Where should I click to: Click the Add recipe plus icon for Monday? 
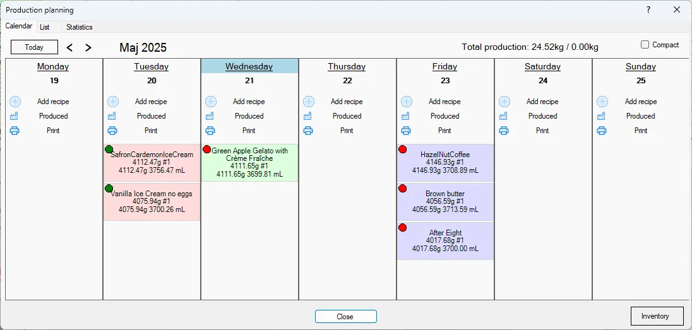(15, 102)
